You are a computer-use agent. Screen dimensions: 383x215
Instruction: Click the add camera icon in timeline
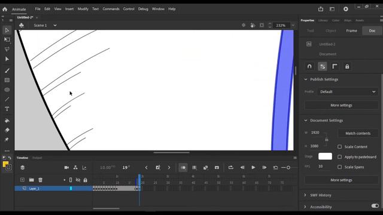pyautogui.click(x=66, y=167)
